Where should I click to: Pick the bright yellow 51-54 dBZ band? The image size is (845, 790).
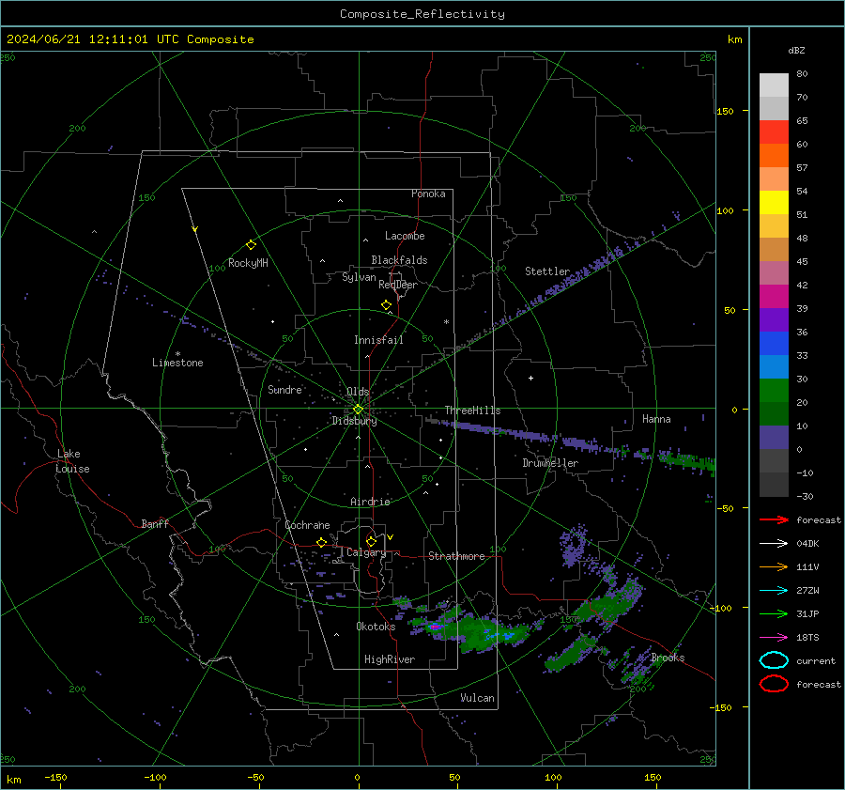tap(774, 202)
